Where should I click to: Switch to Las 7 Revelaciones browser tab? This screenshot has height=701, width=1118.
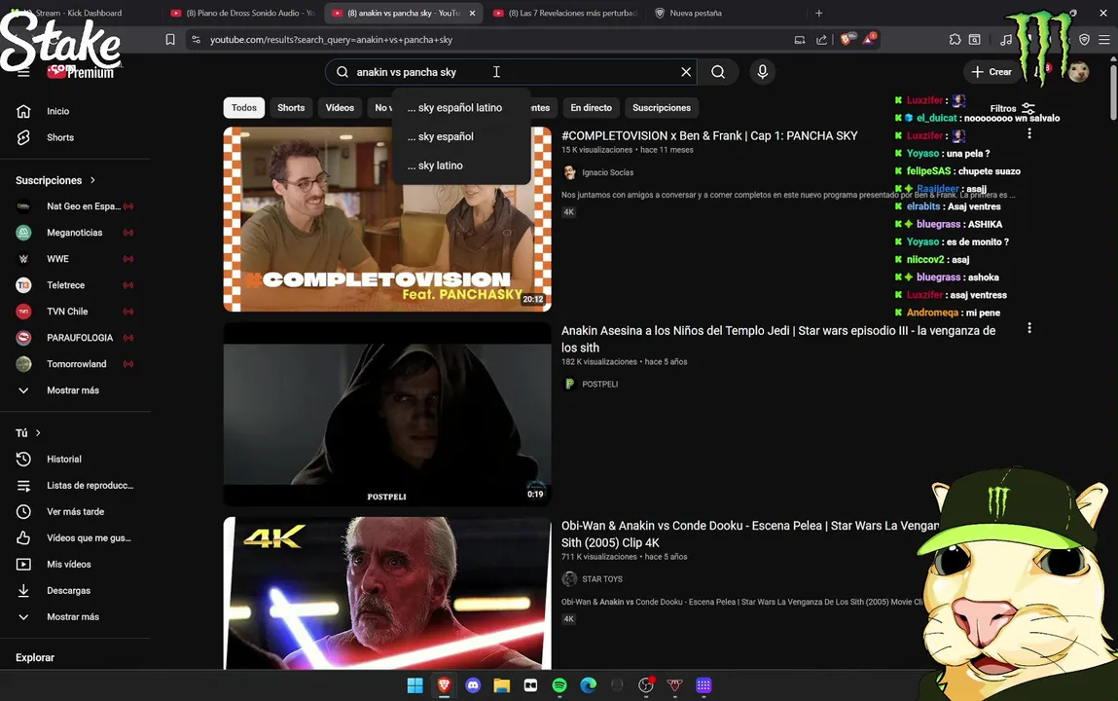click(565, 13)
